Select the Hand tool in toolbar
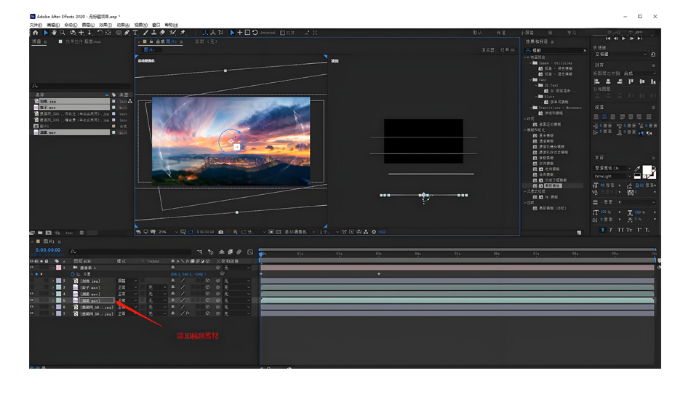Viewport: 691px width, 416px height. [54, 33]
